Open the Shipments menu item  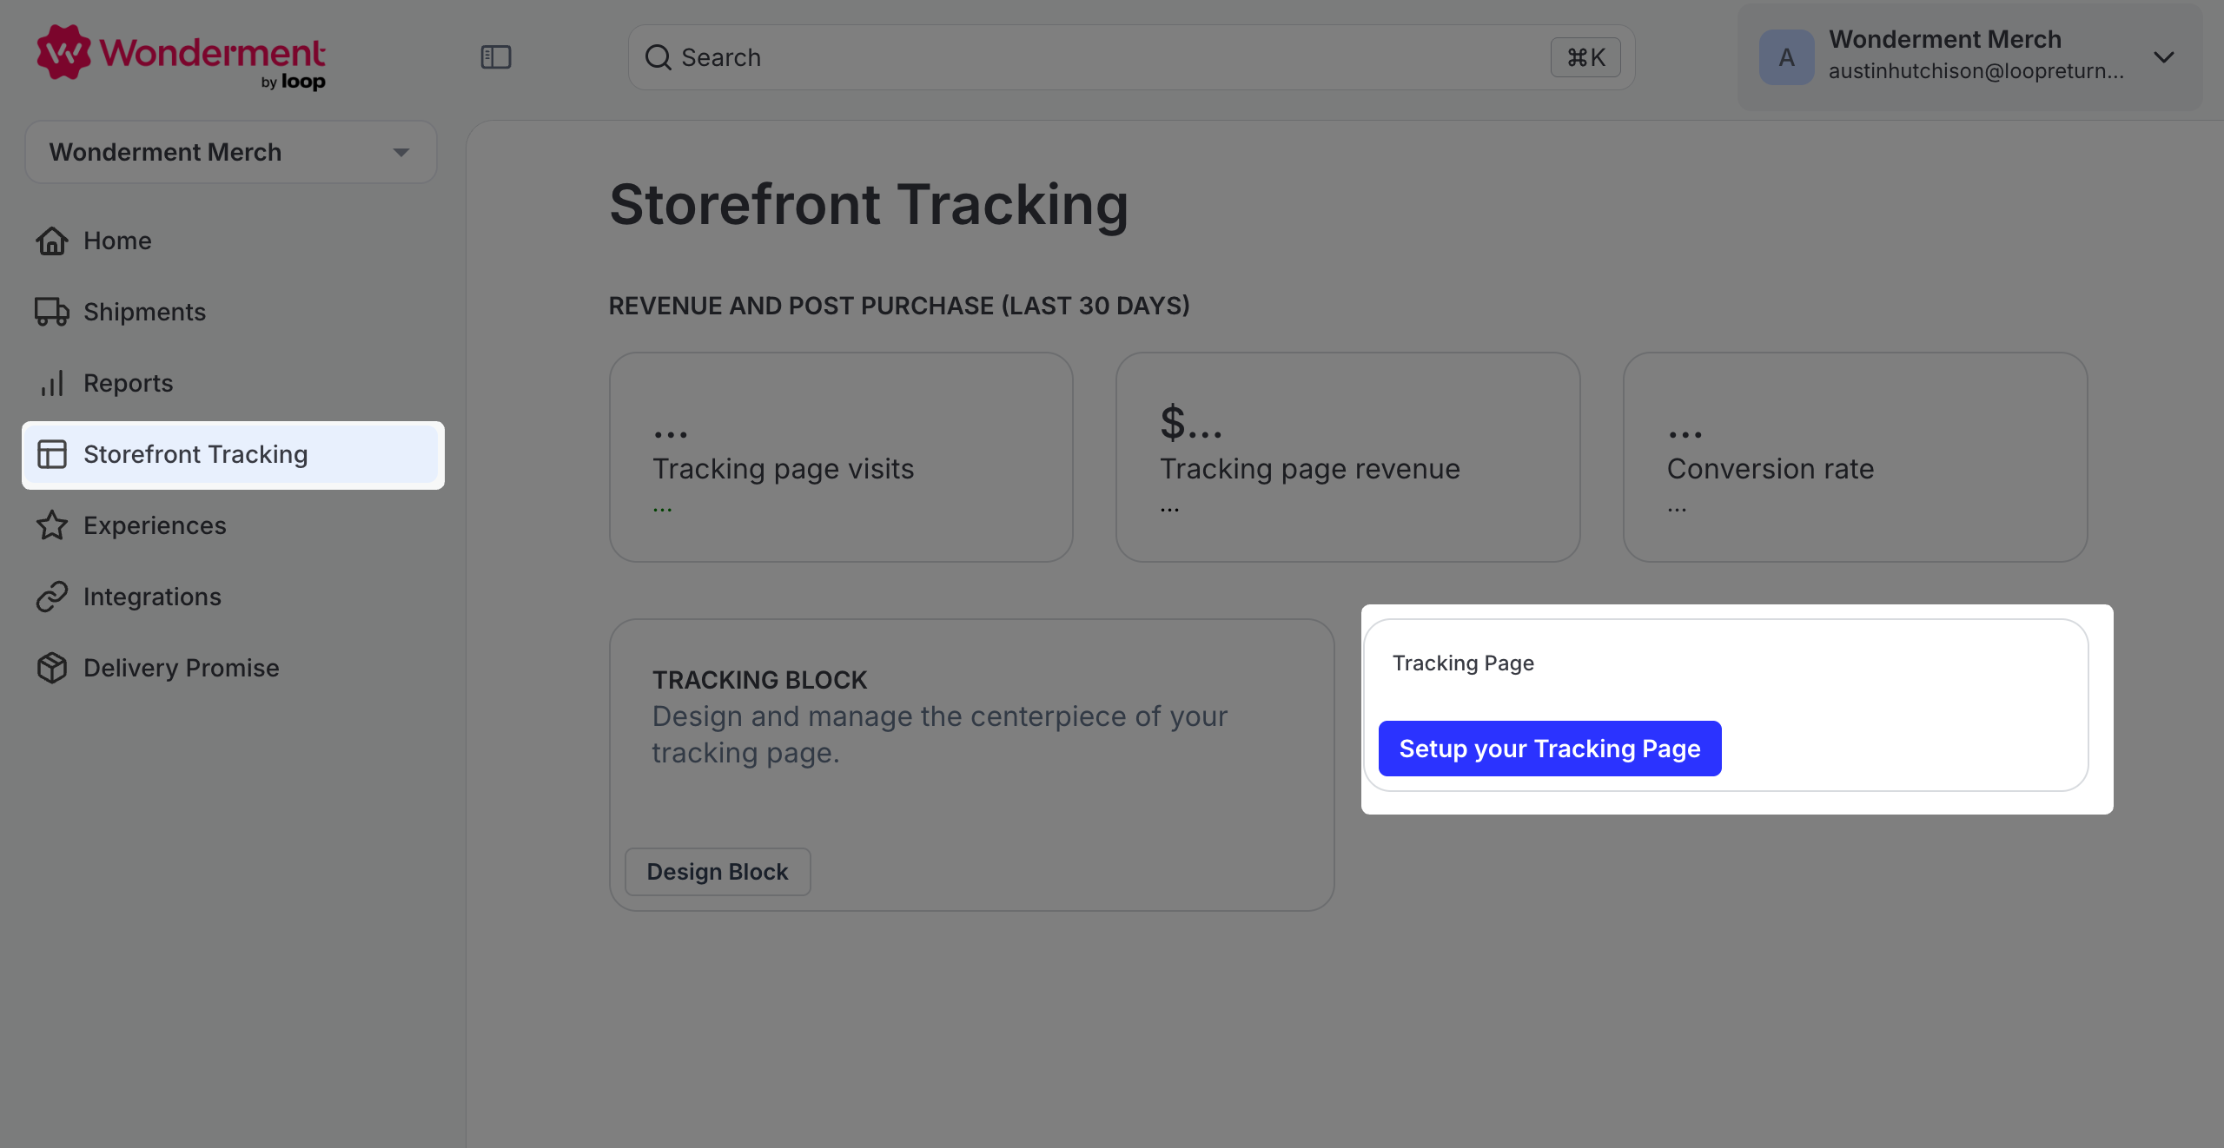(144, 312)
